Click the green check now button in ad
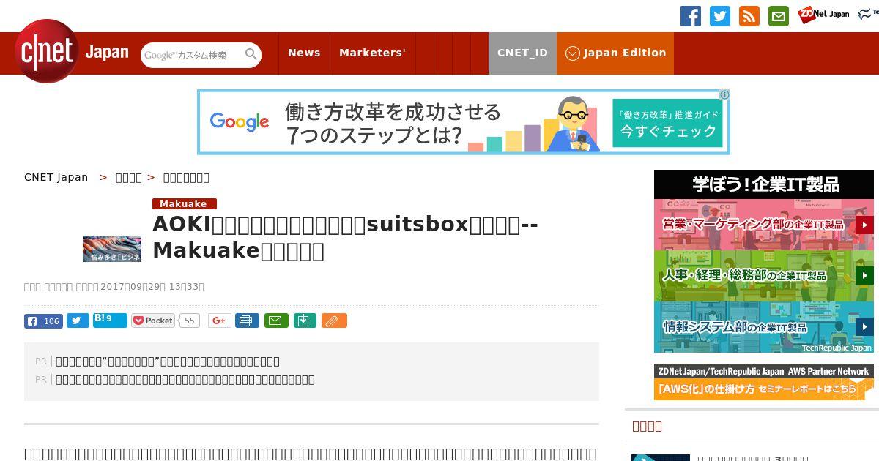This screenshot has width=879, height=461. 667,123
